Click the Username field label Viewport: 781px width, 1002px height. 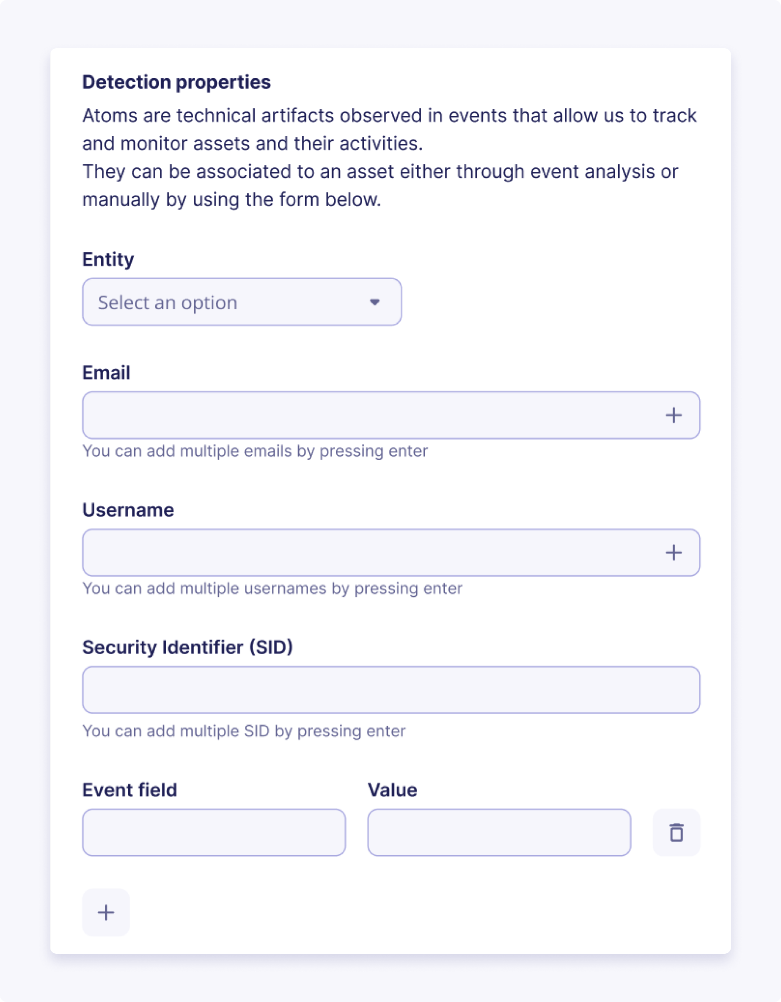[x=128, y=510]
